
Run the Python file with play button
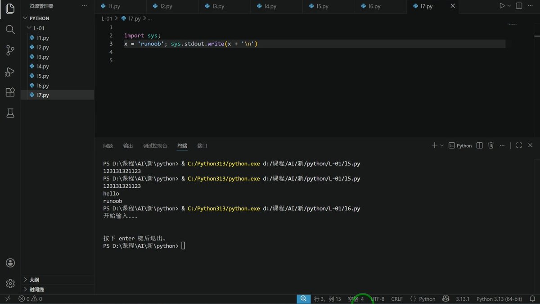502,6
